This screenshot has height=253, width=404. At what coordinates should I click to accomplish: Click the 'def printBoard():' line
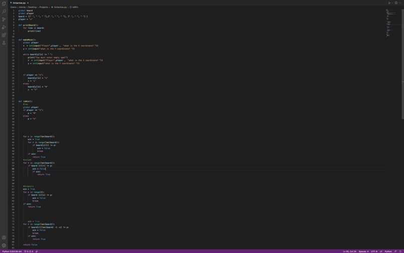coord(29,25)
